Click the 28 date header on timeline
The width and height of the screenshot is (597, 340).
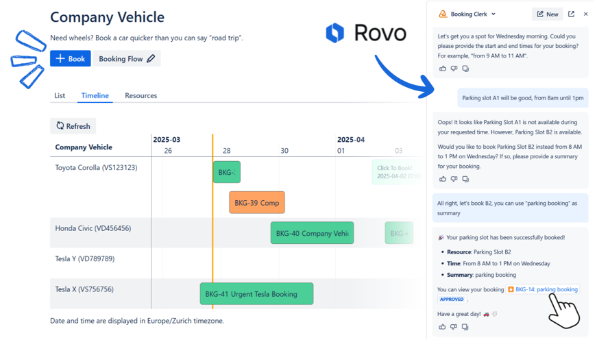click(227, 151)
